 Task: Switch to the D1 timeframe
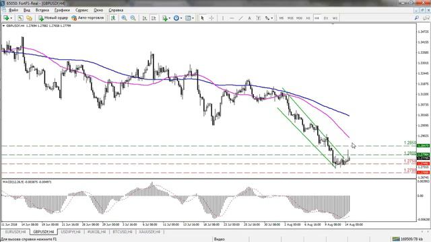(326, 18)
